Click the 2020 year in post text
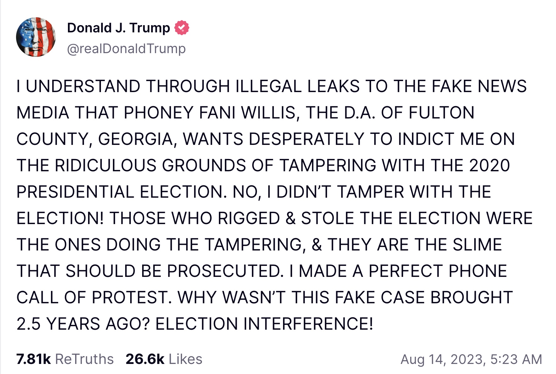 (x=489, y=166)
